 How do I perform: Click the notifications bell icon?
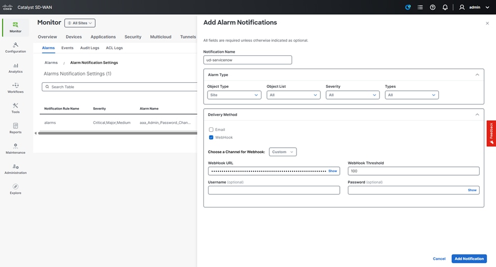[x=445, y=8]
